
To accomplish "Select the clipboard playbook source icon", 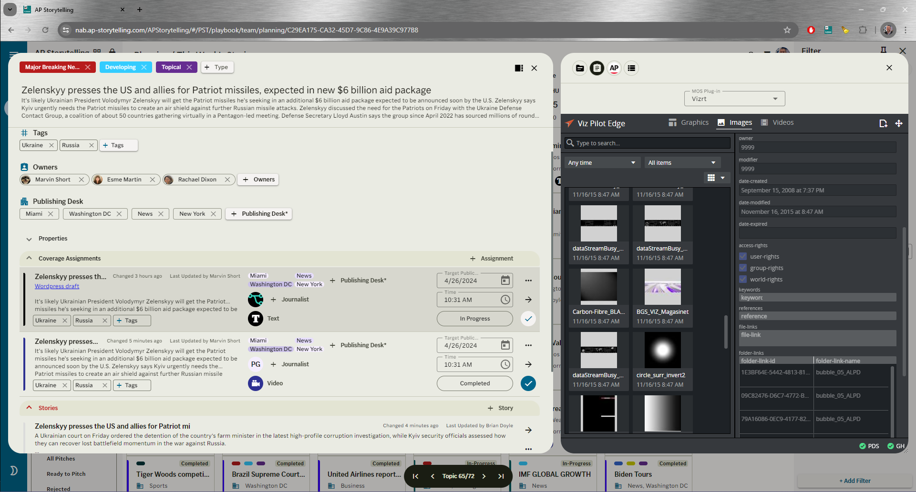I will pyautogui.click(x=597, y=68).
